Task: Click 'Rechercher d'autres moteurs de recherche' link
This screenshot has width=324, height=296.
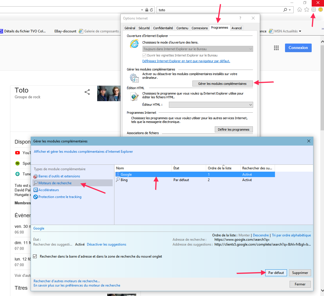Action: [67, 281]
